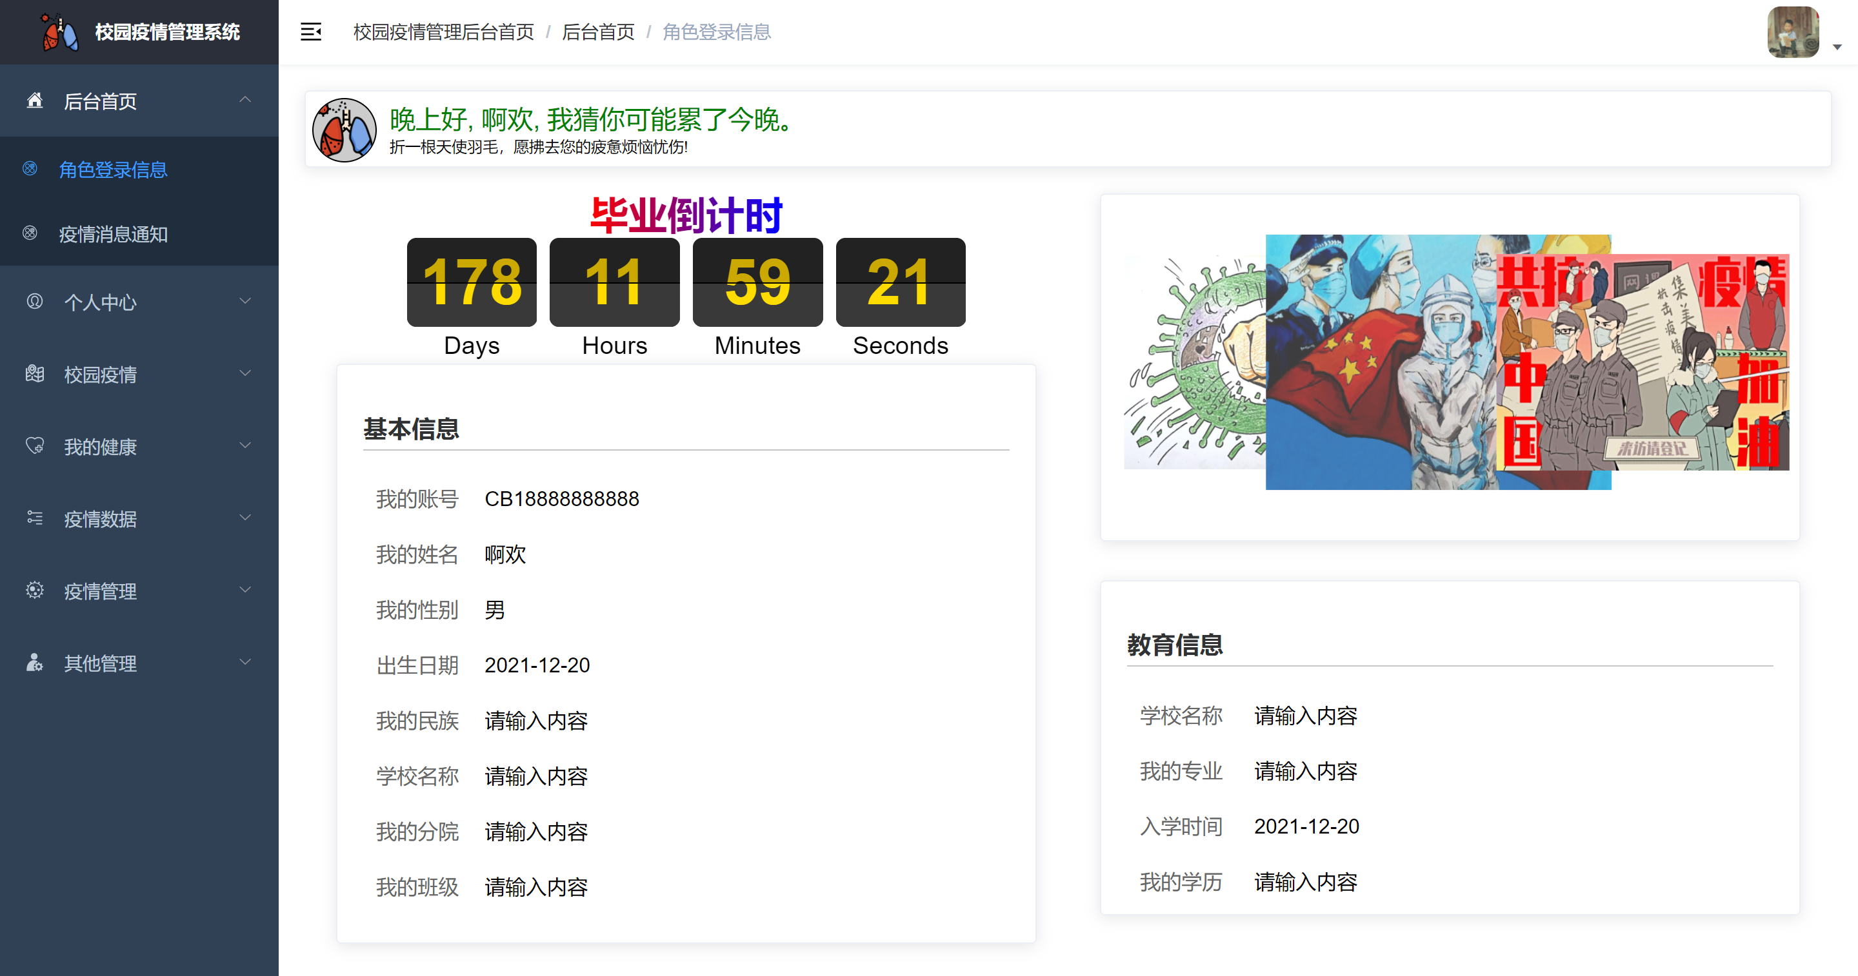Viewport: 1858px width, 976px height.
Task: Click the map icon beside 校园疫情
Action: point(35,373)
